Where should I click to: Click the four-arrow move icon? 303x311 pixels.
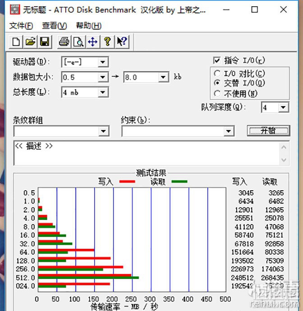(93, 42)
